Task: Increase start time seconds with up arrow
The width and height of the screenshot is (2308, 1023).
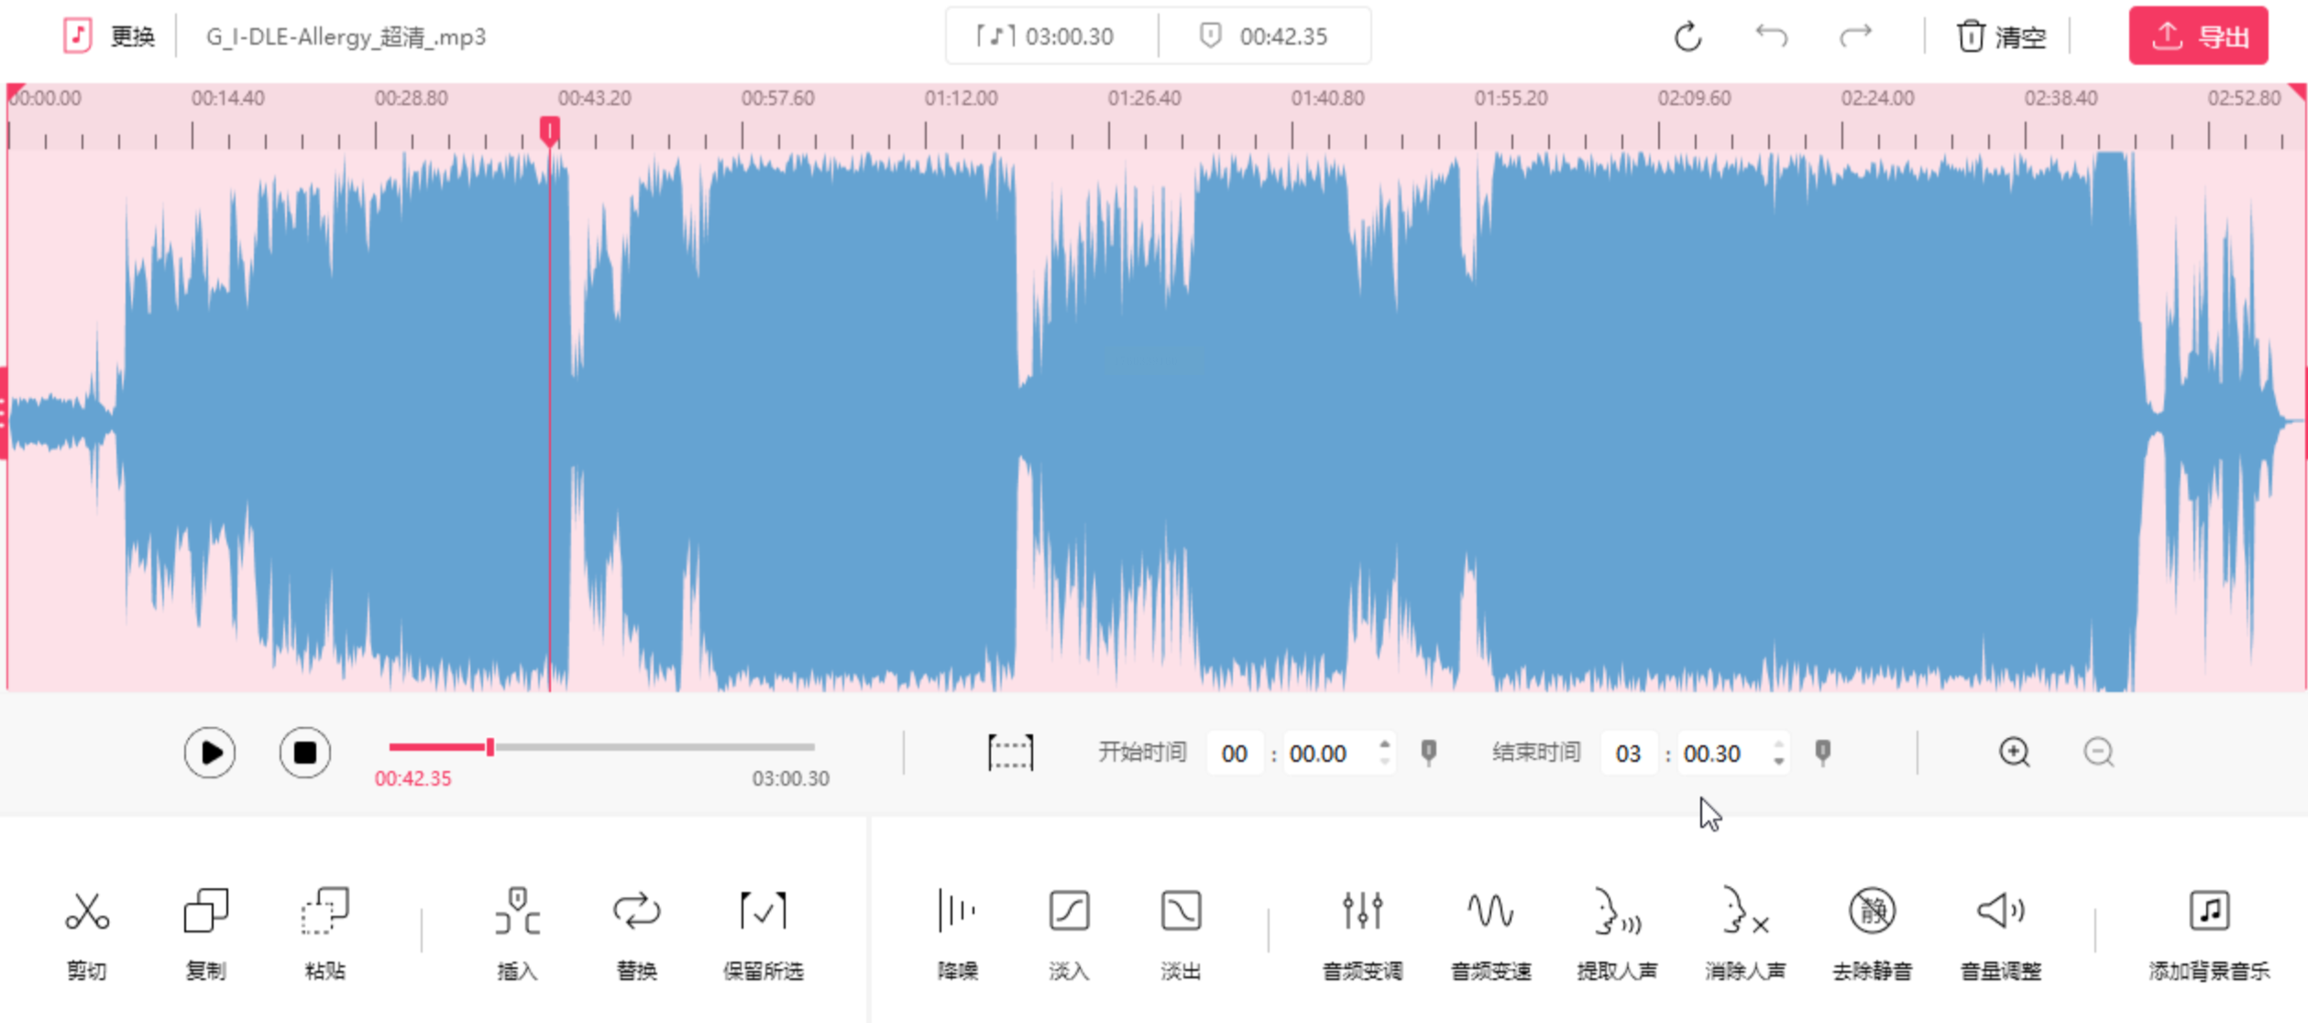Action: point(1385,743)
